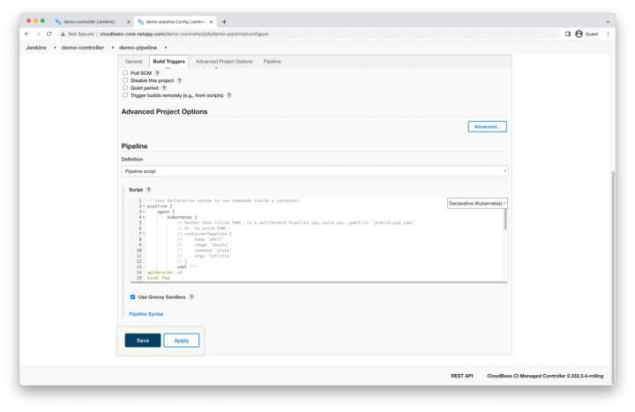635x412 pixels.
Task: Open help for Disable this project
Action: point(180,80)
